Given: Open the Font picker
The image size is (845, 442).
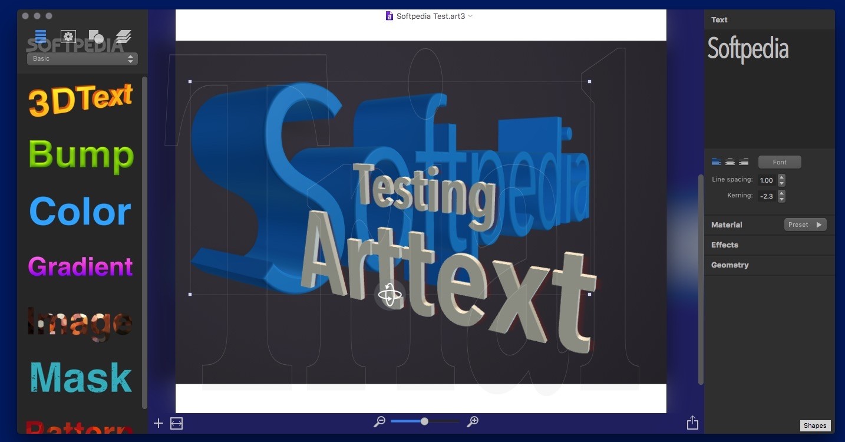Looking at the screenshot, I should [780, 162].
